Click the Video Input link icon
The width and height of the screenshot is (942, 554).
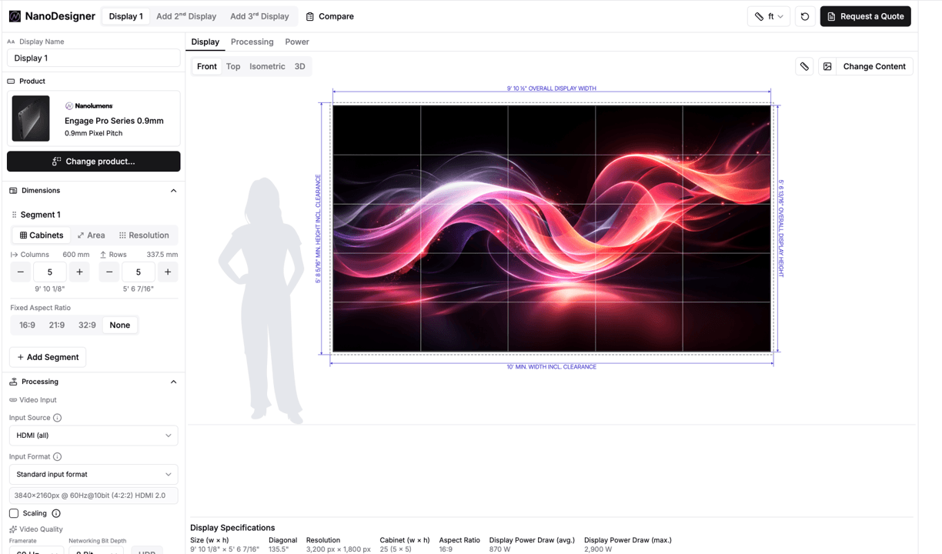[x=13, y=400]
